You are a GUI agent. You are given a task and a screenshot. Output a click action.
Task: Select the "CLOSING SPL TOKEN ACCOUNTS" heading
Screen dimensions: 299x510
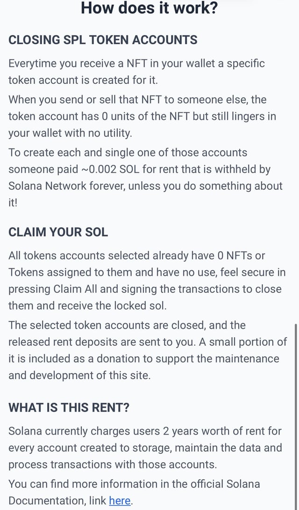point(103,40)
